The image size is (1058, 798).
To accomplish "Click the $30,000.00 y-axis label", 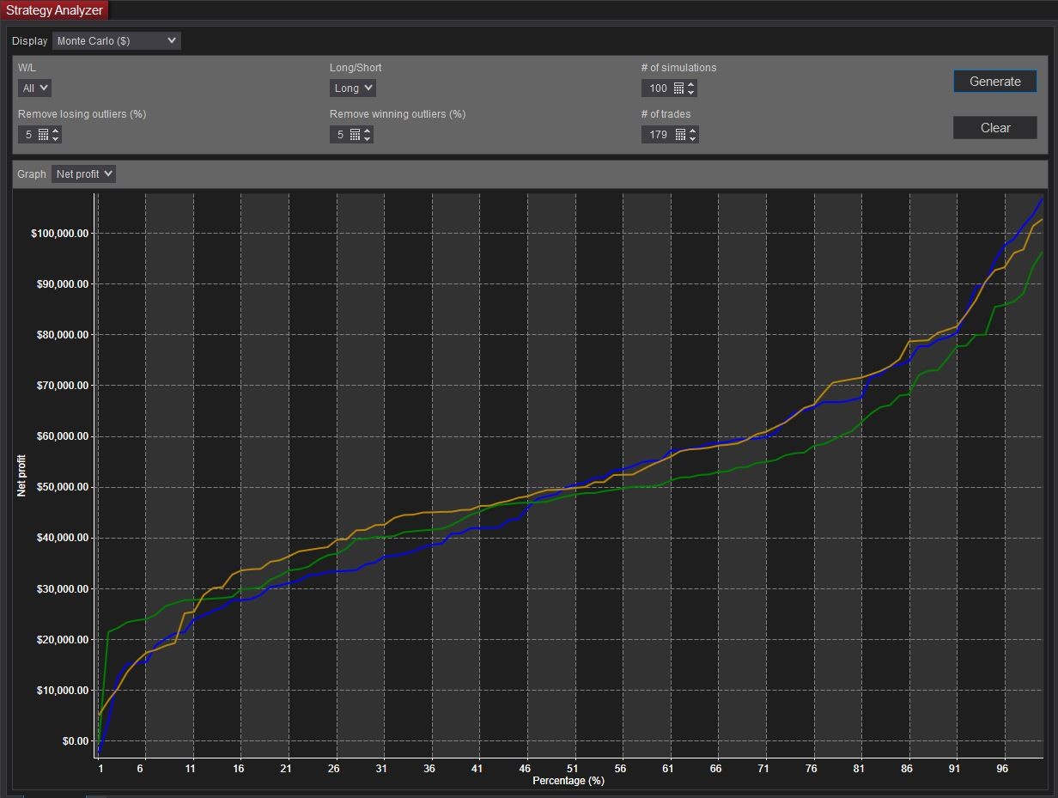I will [62, 589].
